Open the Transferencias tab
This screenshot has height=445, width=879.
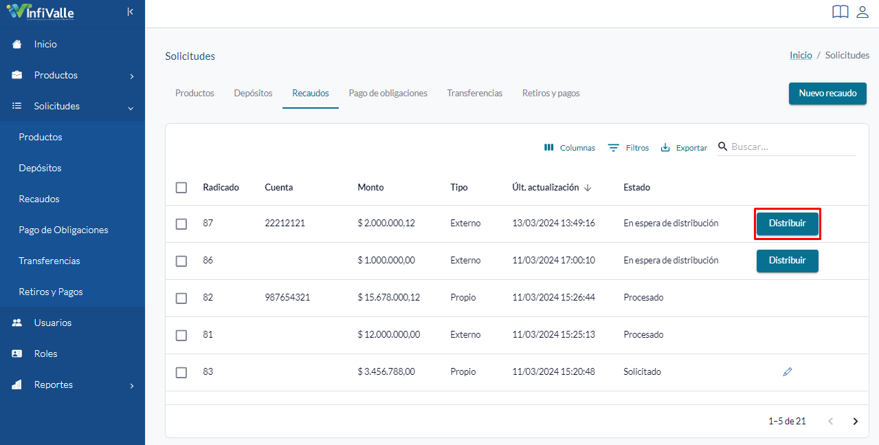[x=475, y=93]
